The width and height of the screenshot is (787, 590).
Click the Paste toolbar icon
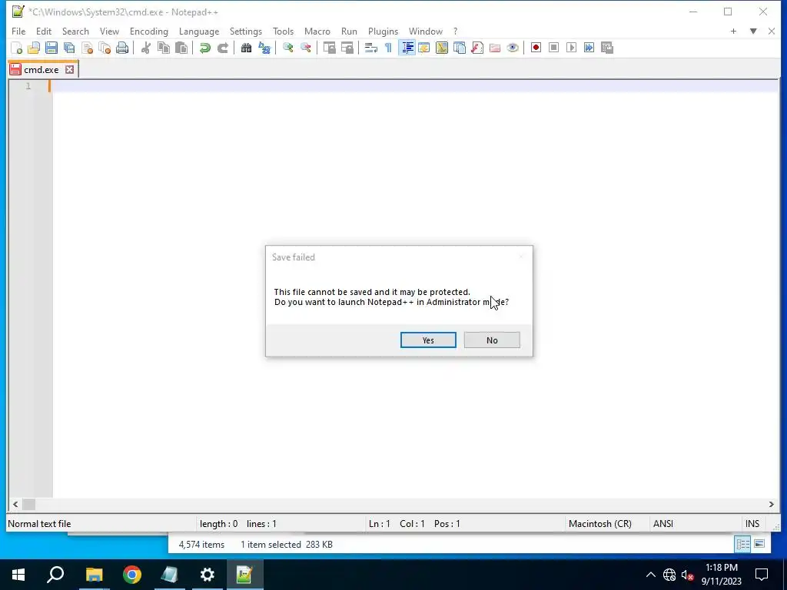pyautogui.click(x=181, y=48)
